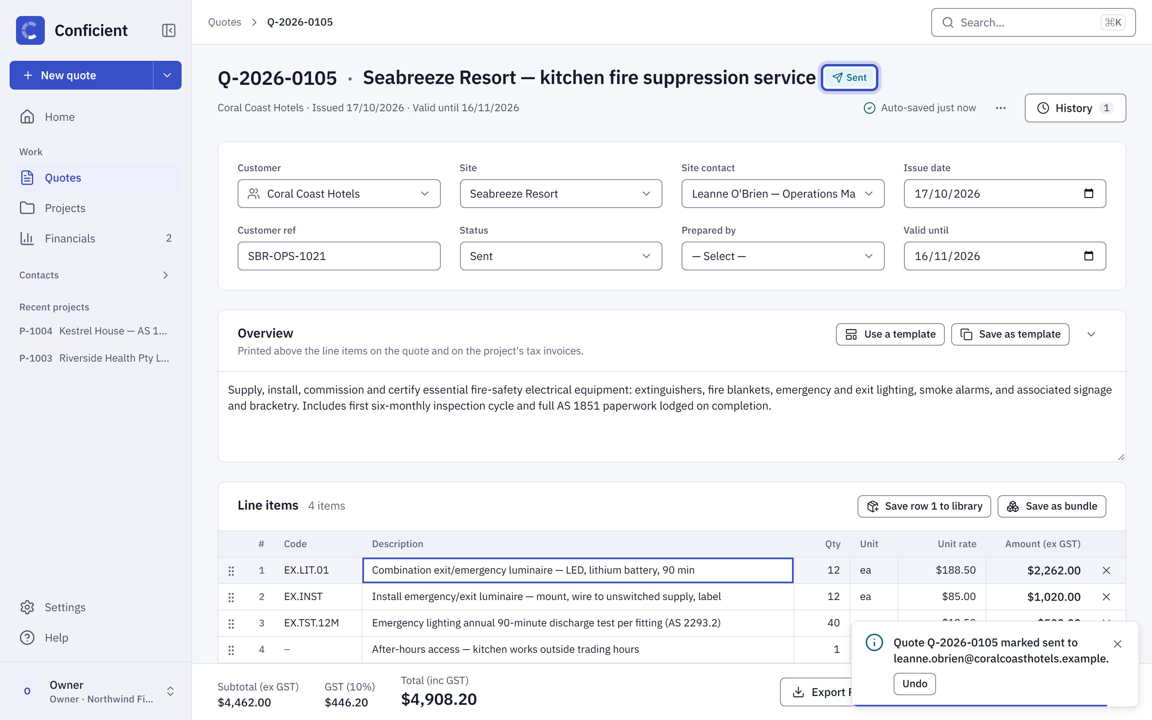1152x720 pixels.
Task: Click Save row 1 to library
Action: tap(924, 506)
